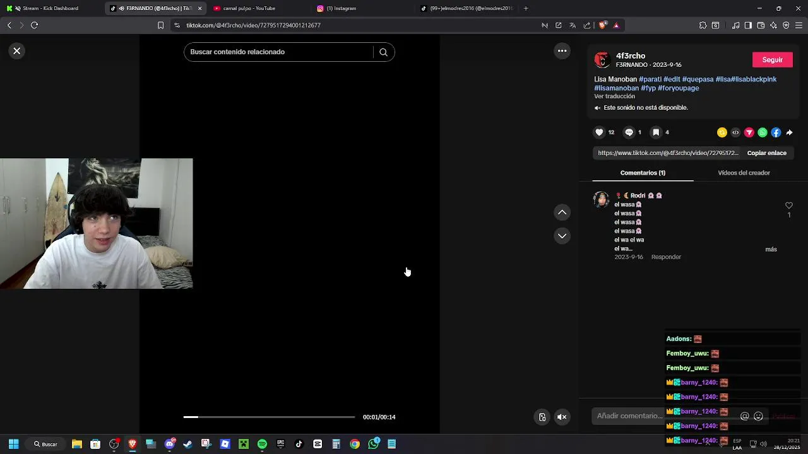Click the address bar URL
This screenshot has height=454, width=808.
tap(253, 25)
